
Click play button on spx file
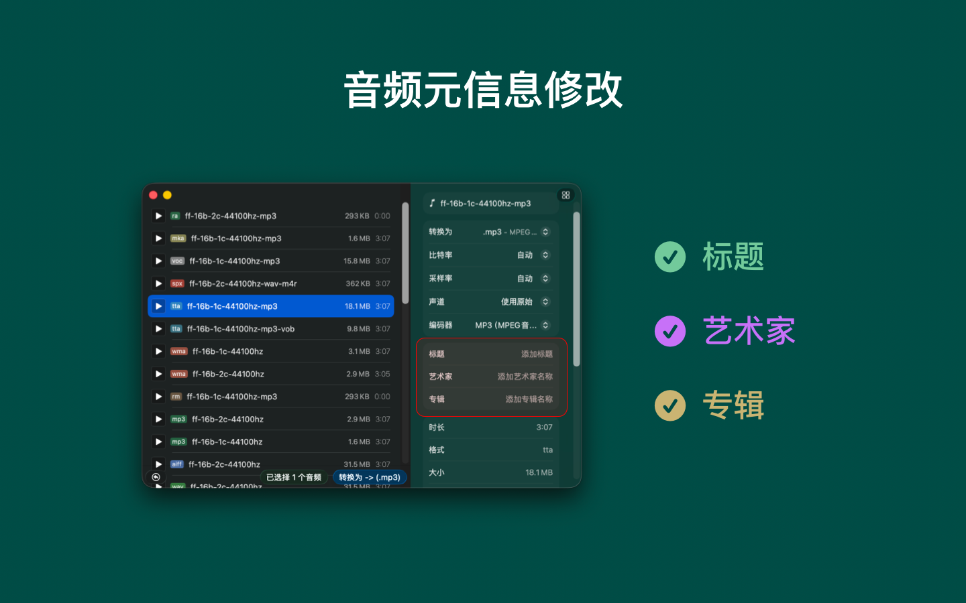[x=158, y=284]
